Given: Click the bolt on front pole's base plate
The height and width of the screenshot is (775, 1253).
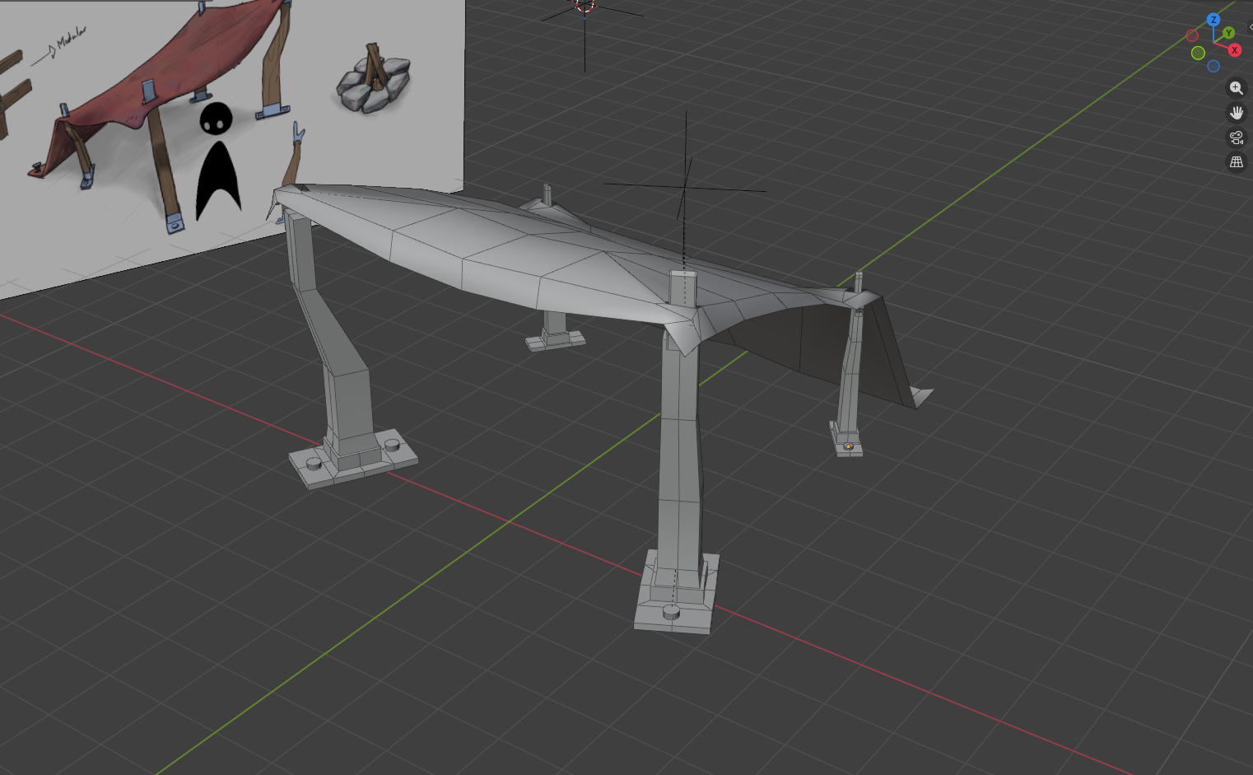Looking at the screenshot, I should 671,612.
